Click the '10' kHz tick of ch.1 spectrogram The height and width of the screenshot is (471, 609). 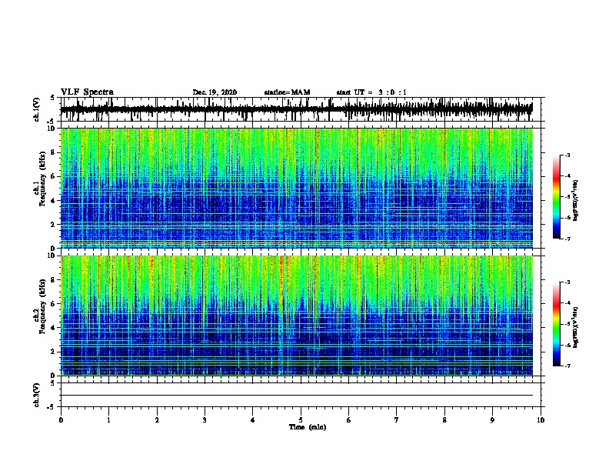(x=52, y=129)
